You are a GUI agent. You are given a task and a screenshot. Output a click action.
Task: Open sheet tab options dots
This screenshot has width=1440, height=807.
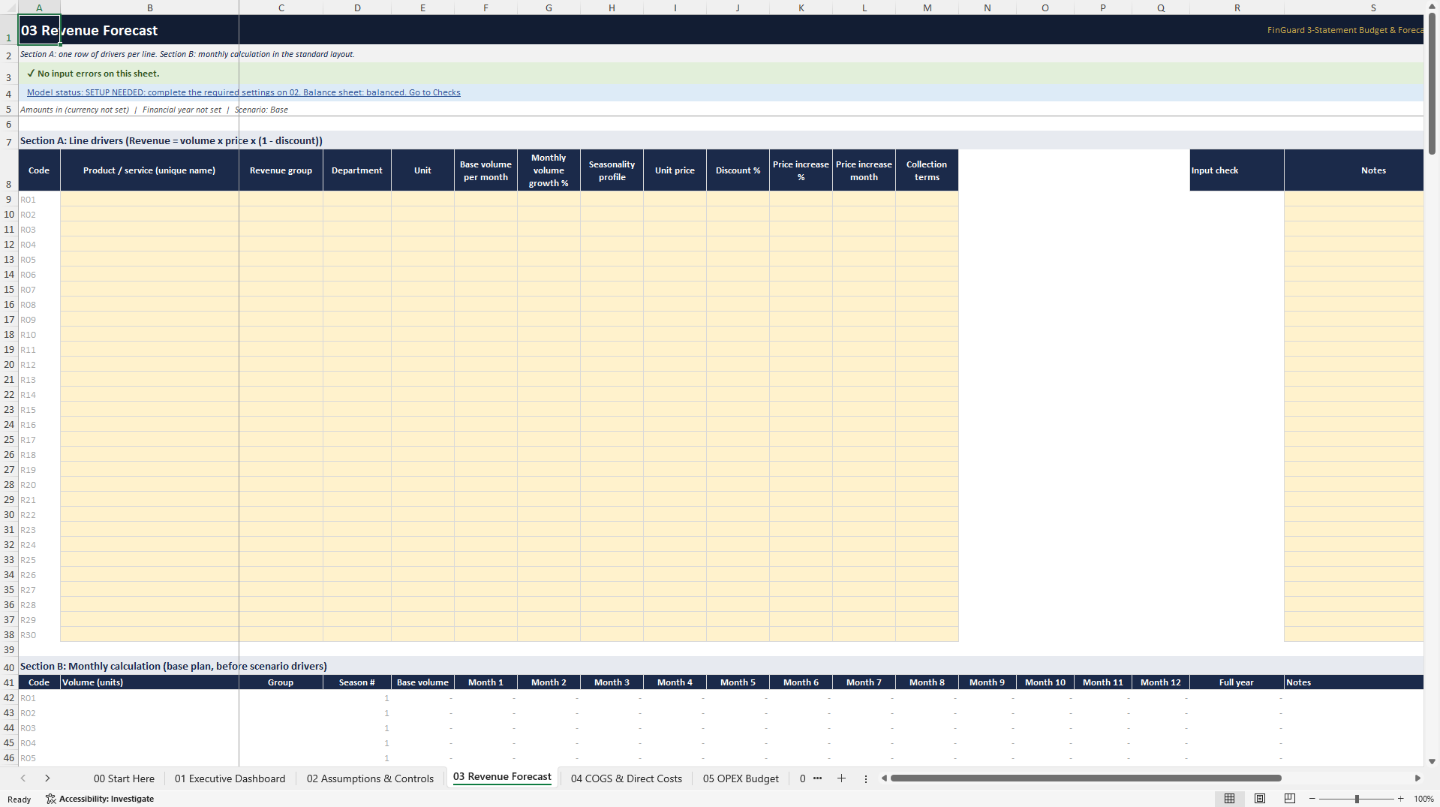pos(865,778)
